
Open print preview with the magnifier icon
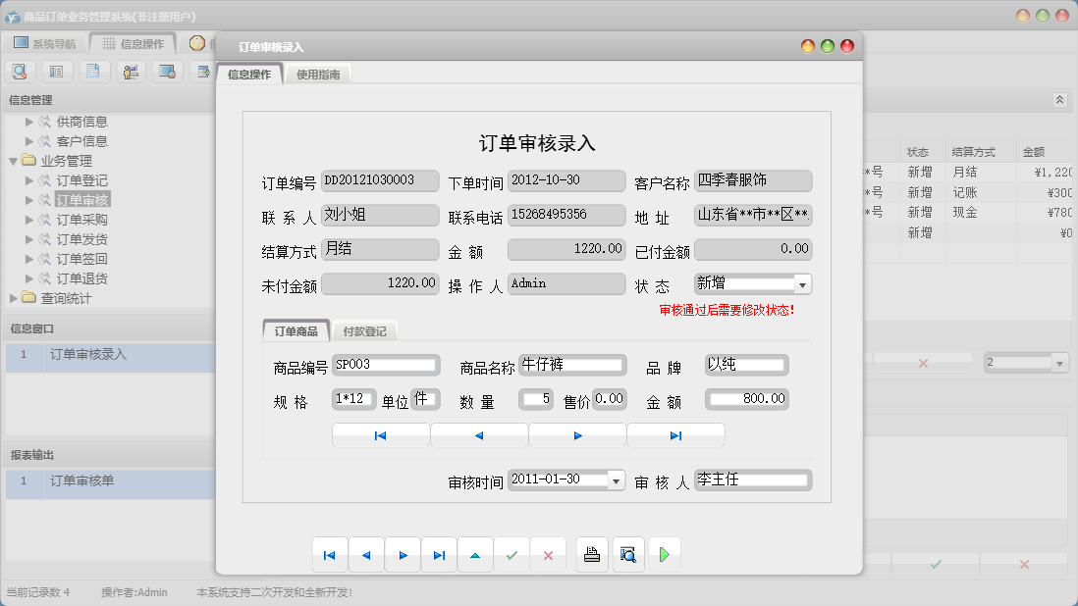[x=627, y=554]
